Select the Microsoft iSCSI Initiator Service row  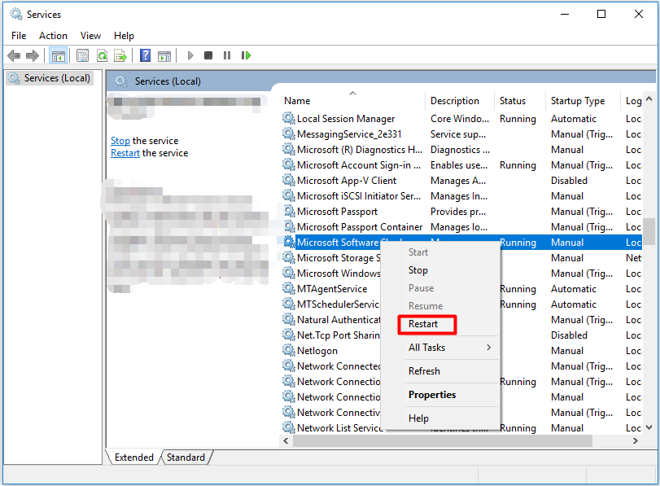[461, 196]
